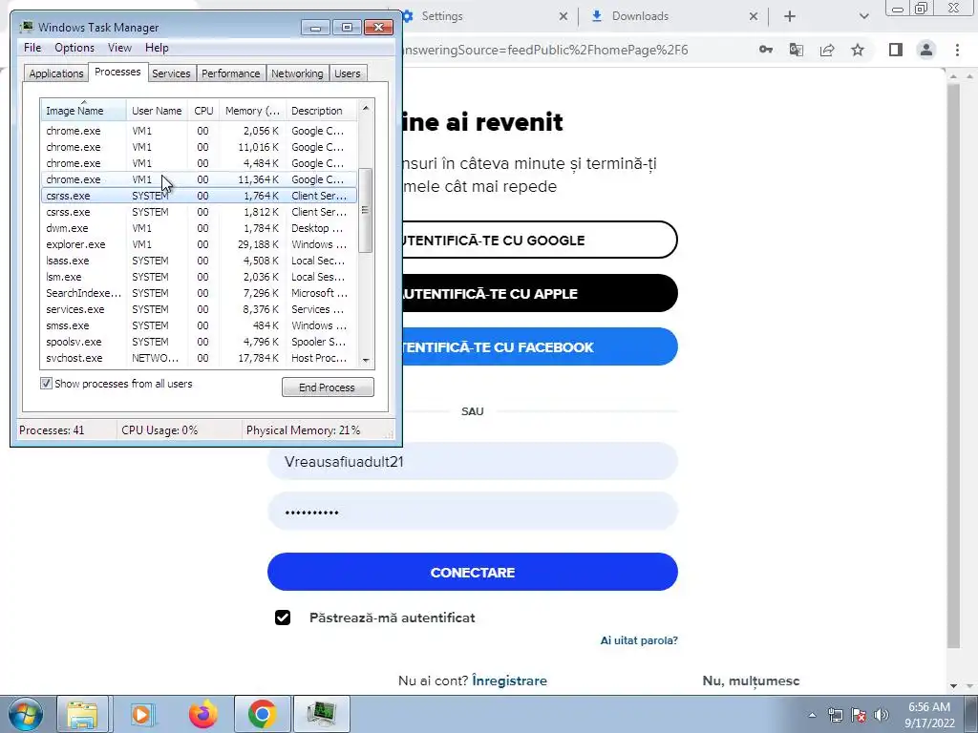Screen dimensions: 978x733
Task: Click the password key icon in Chrome address bar
Action: pyautogui.click(x=765, y=50)
